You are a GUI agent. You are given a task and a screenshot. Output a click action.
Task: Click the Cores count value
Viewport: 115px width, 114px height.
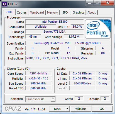(x=79, y=99)
